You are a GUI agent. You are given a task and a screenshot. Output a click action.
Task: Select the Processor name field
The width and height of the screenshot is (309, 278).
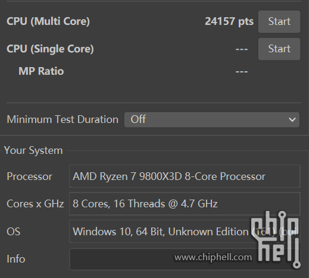coord(185,176)
